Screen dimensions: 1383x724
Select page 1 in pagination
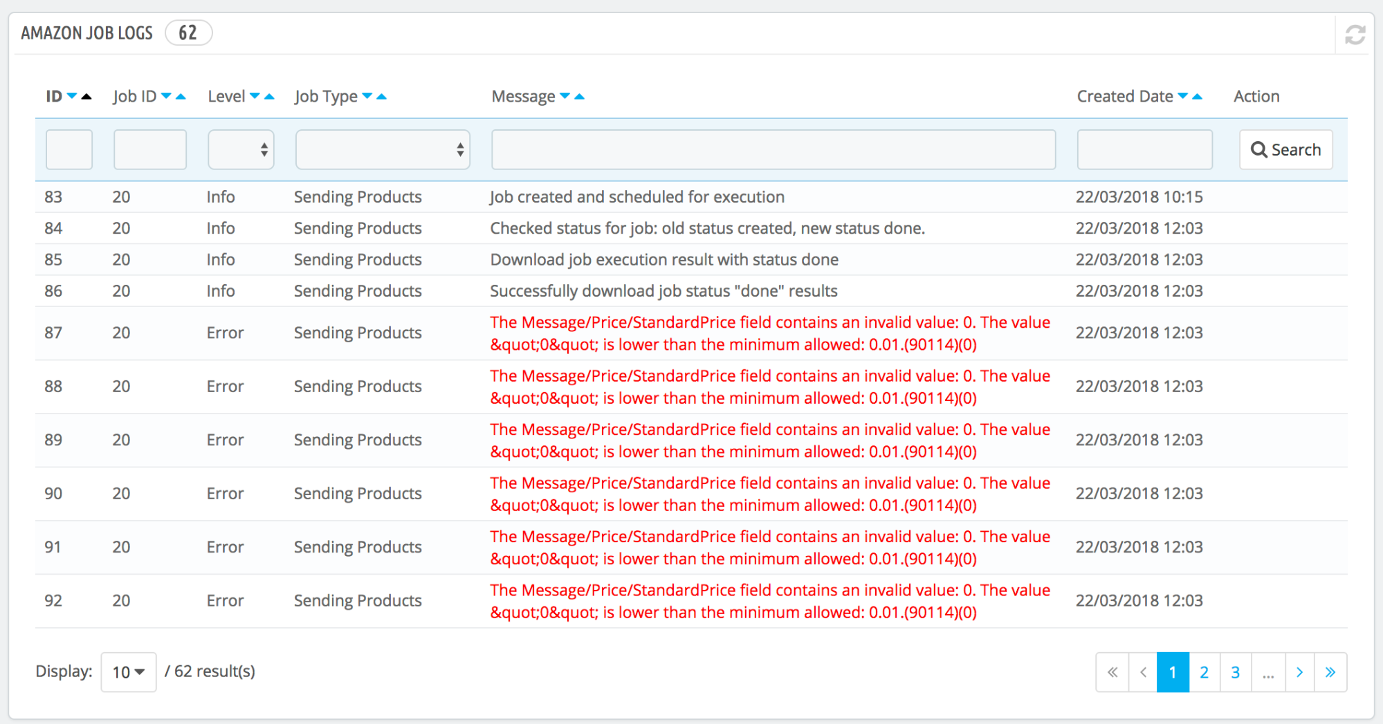point(1173,672)
